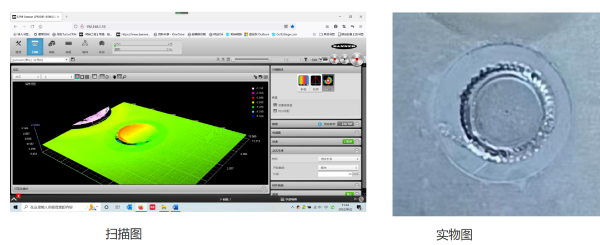
Task: Open the 管理 (Manage) wrench tab
Action: [18, 45]
